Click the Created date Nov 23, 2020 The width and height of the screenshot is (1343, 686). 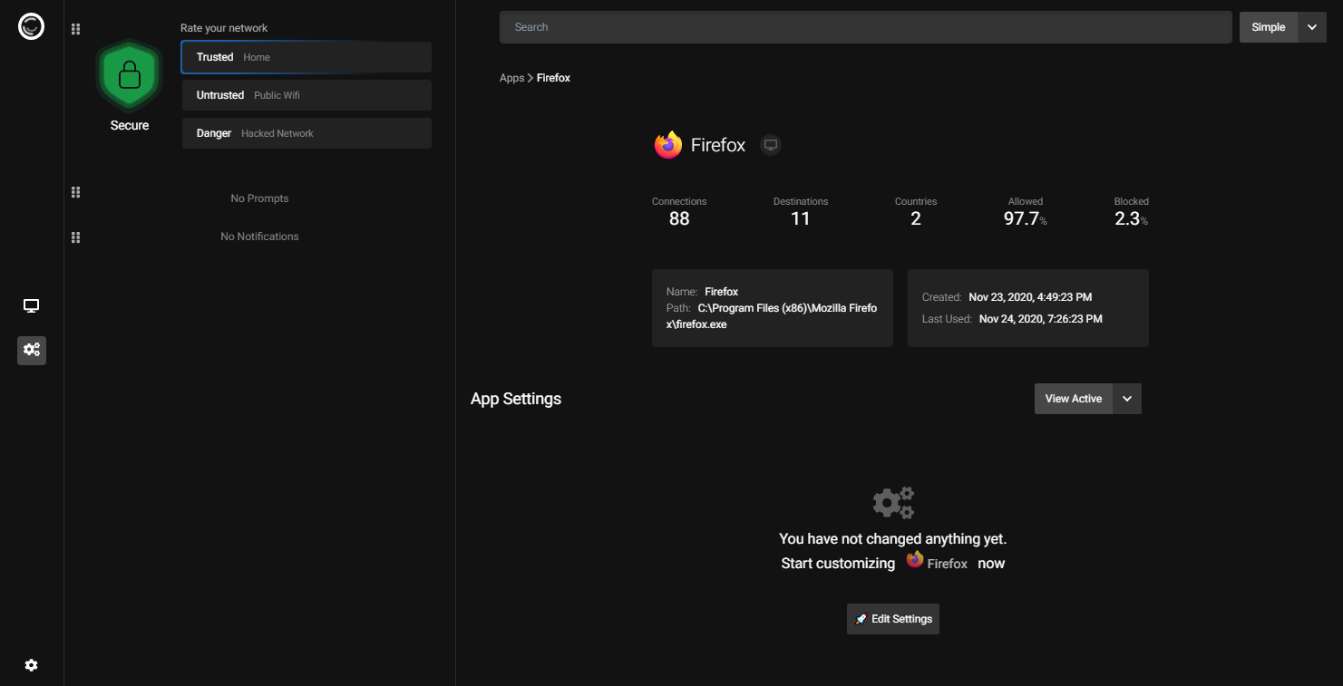[1030, 297]
